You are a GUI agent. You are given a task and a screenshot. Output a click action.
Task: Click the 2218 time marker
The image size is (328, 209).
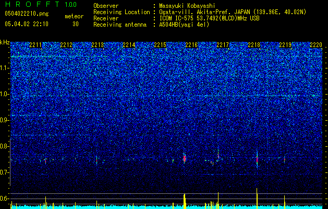(254, 45)
